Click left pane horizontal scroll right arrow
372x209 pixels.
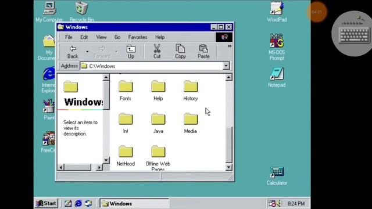click(x=99, y=167)
